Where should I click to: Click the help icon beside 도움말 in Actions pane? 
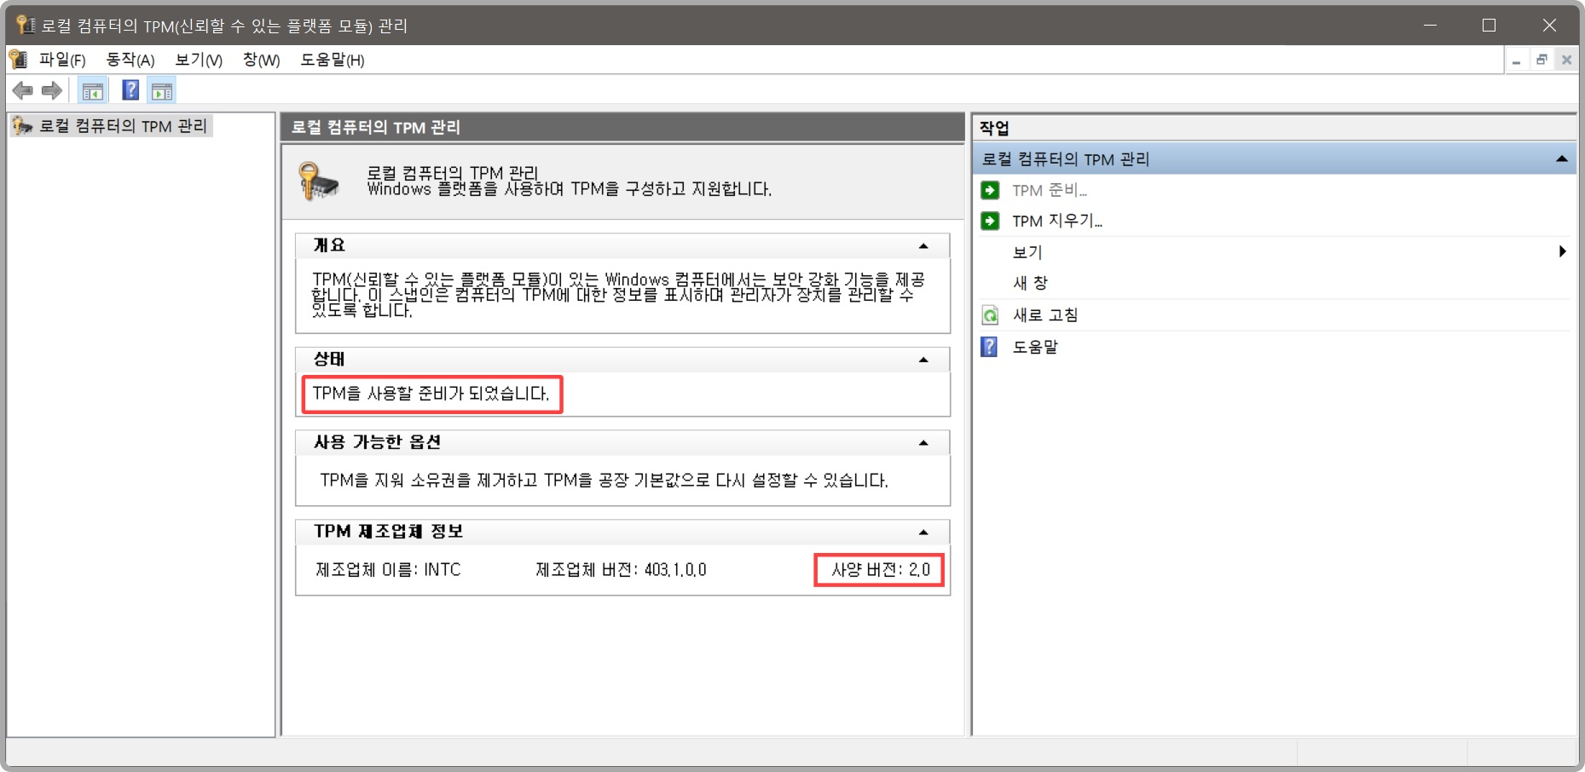989,346
